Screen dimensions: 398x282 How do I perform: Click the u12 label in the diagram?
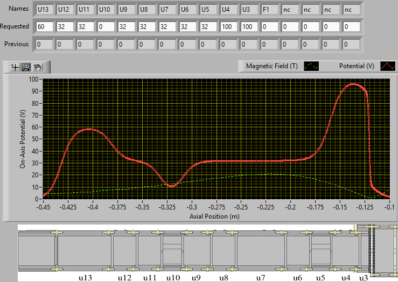[124, 278]
